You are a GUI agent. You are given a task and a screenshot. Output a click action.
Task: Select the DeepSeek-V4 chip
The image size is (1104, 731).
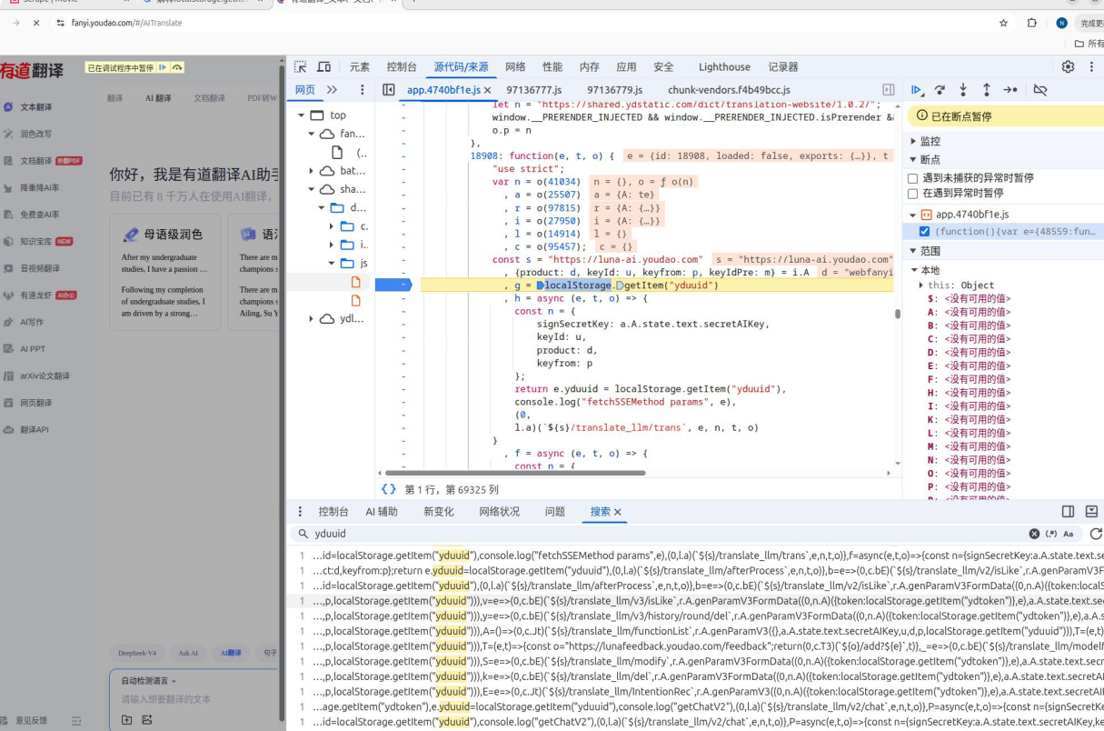click(x=136, y=653)
